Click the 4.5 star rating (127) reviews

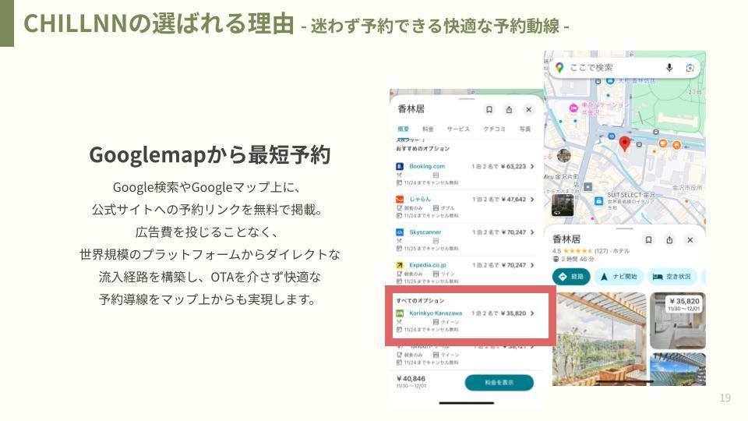pyautogui.click(x=581, y=250)
